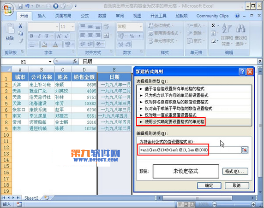Decrease the indent
The width and height of the screenshot is (264, 208).
83,44
